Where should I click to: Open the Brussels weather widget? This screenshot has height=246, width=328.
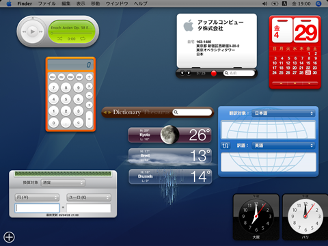(x=170, y=176)
